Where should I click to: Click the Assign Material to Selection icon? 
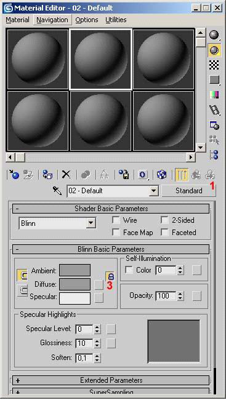(47, 175)
